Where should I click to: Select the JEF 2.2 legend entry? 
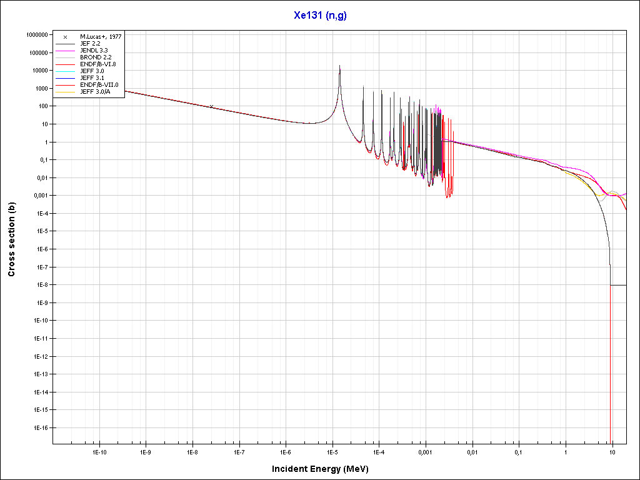coord(91,44)
